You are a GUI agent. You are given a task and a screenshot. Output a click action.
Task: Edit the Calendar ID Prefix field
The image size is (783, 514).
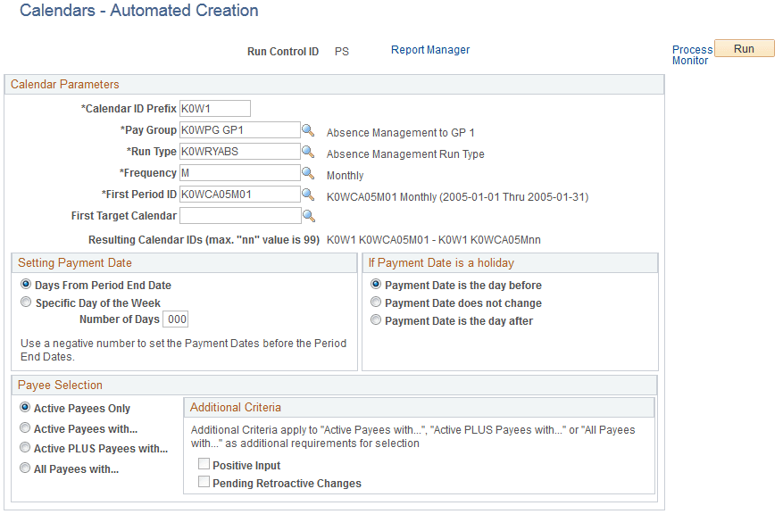coord(216,108)
